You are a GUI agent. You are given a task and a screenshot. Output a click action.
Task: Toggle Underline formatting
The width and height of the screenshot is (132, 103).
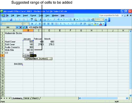tap(40, 24)
